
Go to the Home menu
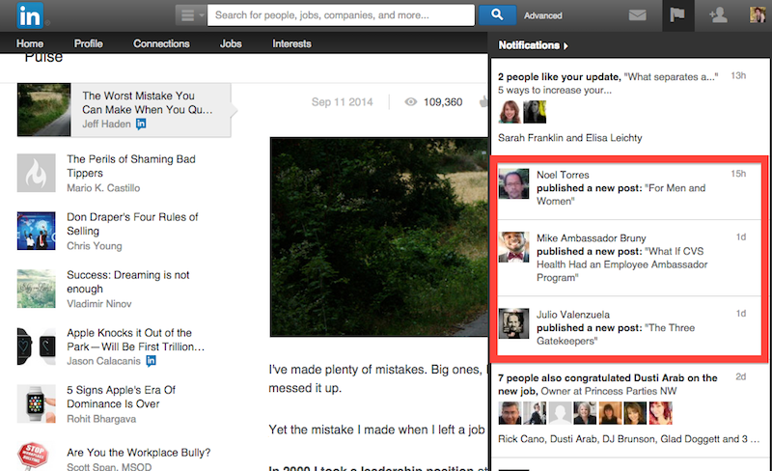coord(30,43)
